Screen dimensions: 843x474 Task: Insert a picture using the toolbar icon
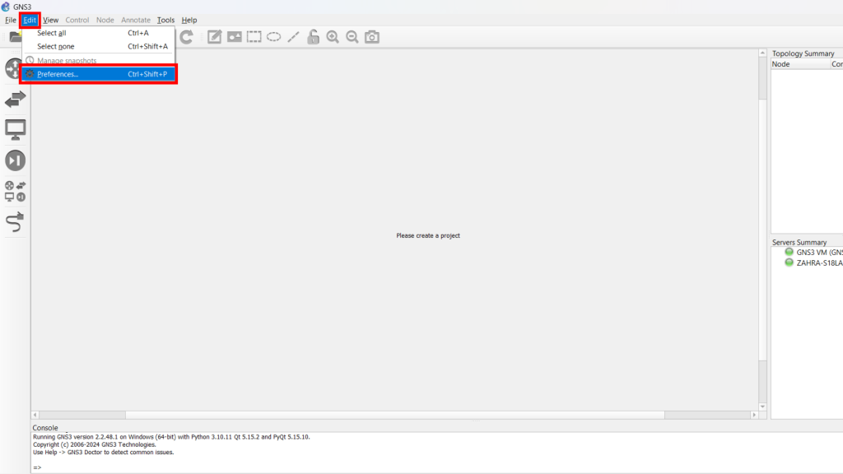click(235, 37)
